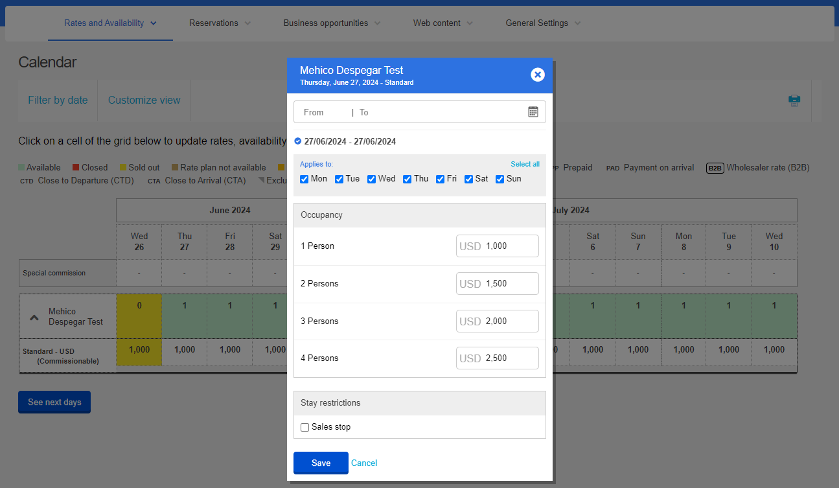Click the 4 Persons price input
Screen dimensions: 839x488
tap(509, 358)
